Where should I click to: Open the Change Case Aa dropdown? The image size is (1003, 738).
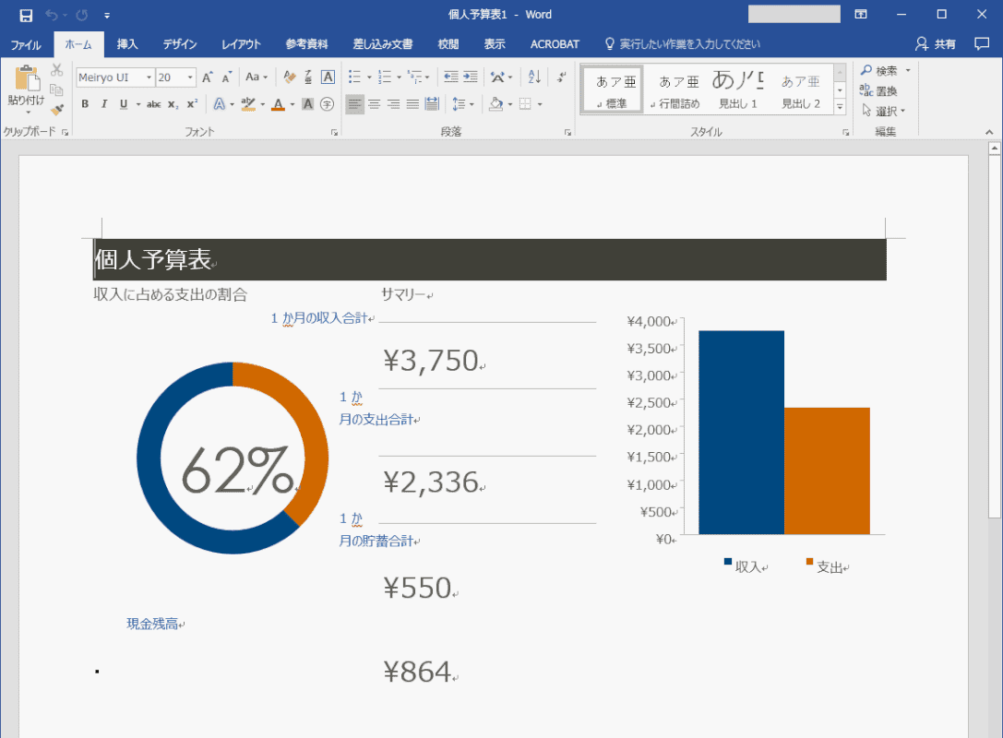pyautogui.click(x=257, y=77)
